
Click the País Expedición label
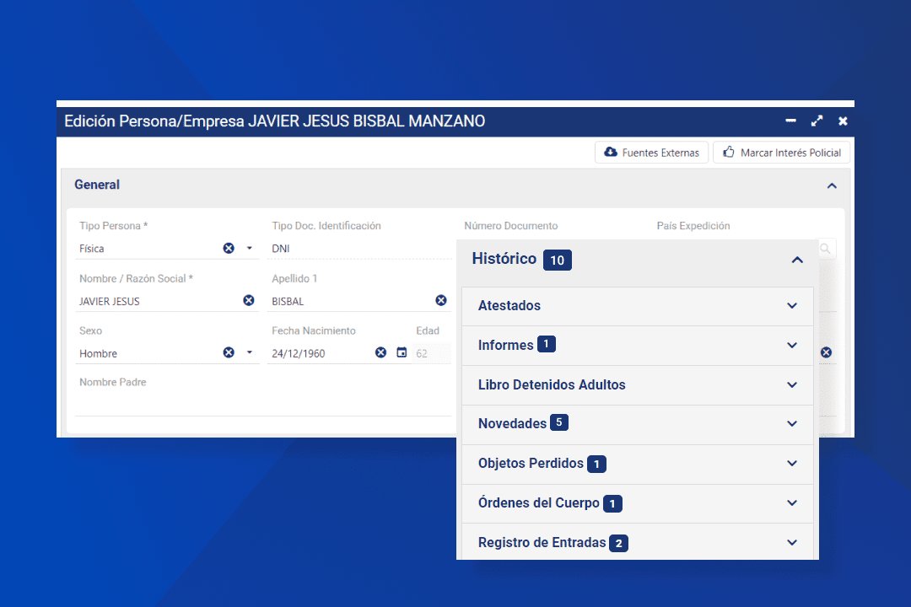point(693,225)
